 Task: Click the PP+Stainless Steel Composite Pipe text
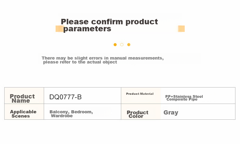click(184, 98)
